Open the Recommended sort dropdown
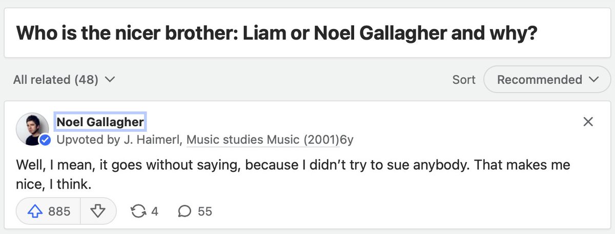 (x=547, y=80)
